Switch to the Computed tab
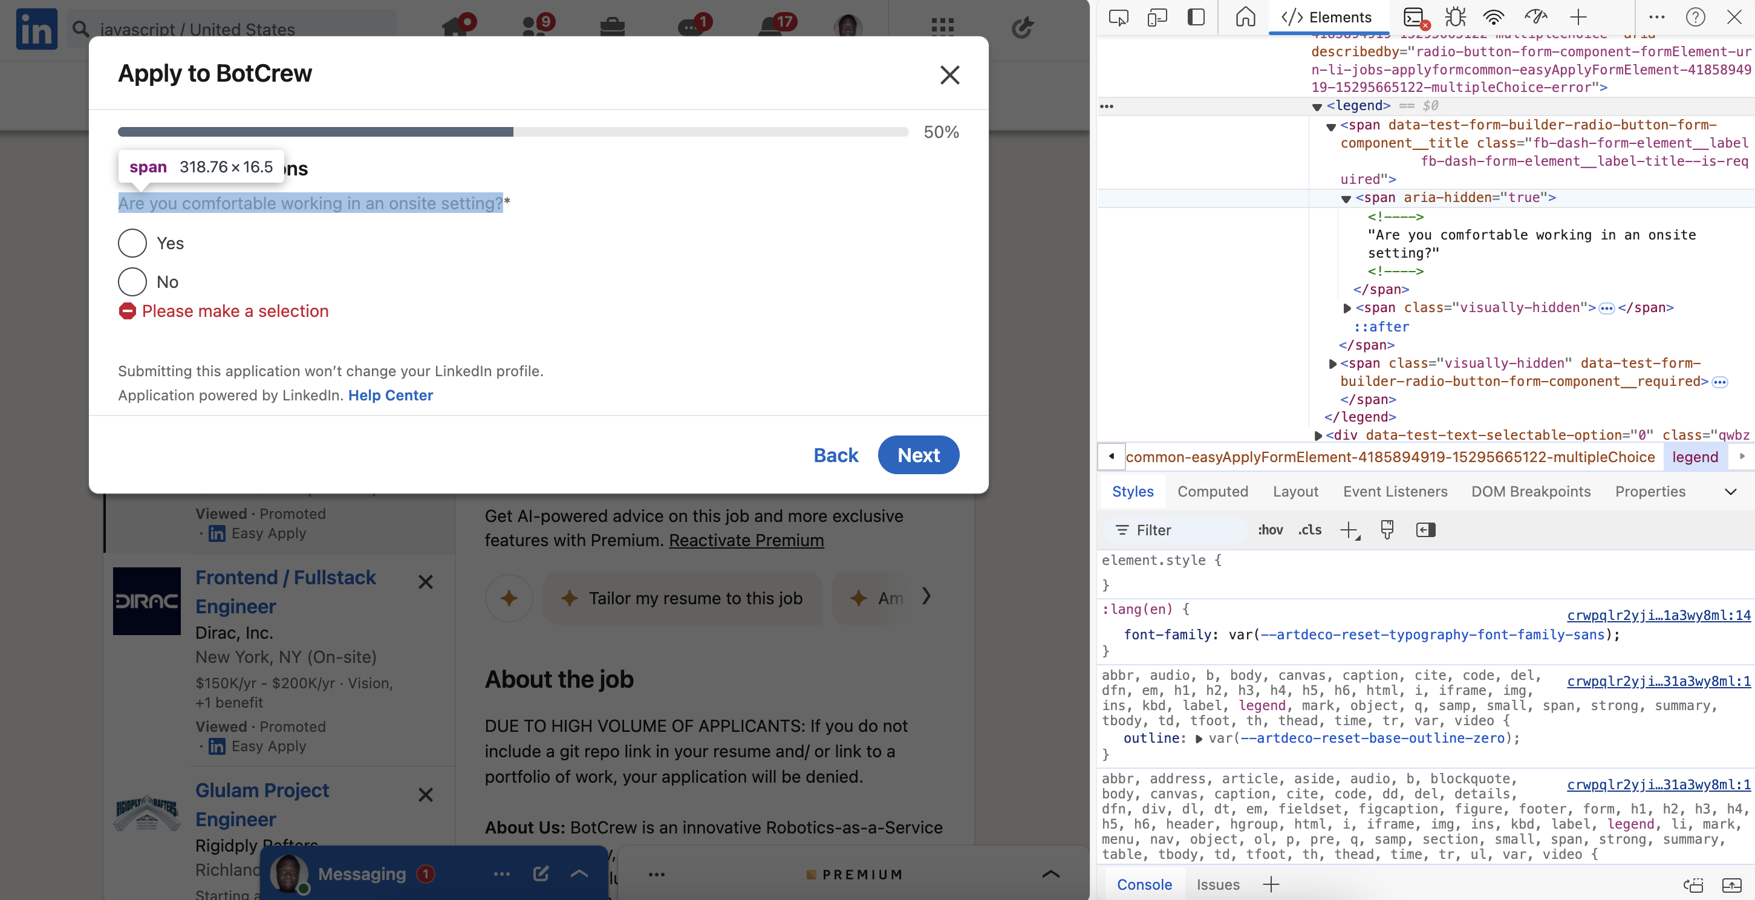This screenshot has height=900, width=1755. (x=1213, y=492)
